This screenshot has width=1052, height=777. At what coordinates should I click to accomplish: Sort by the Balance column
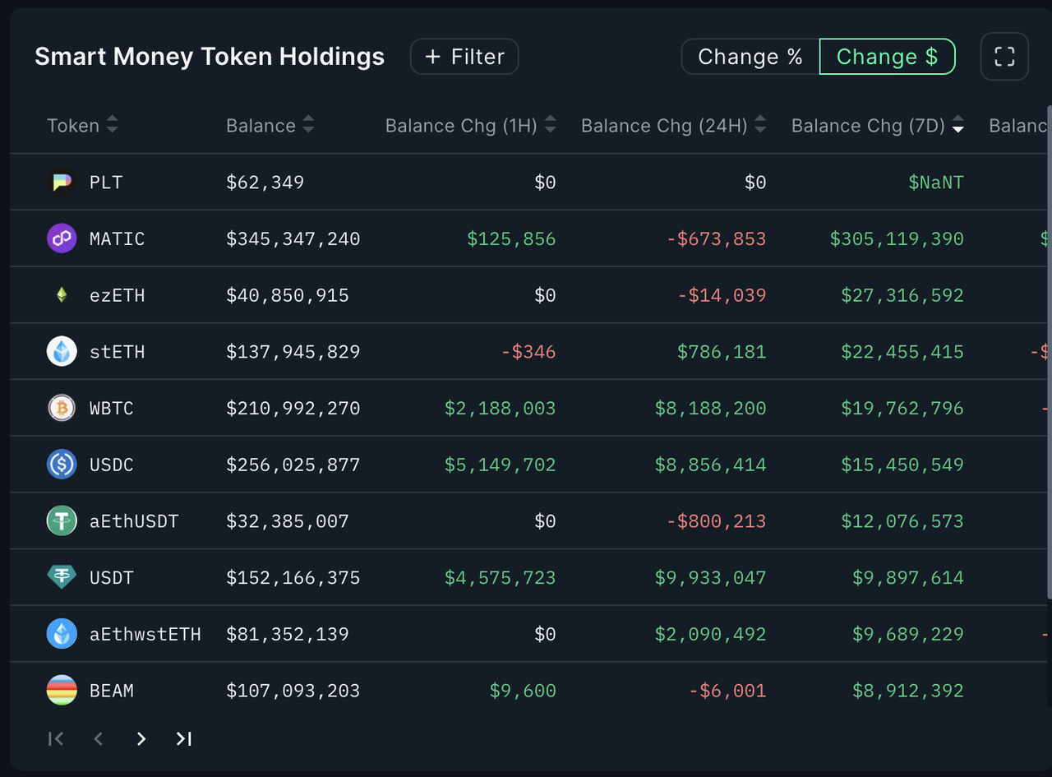(270, 126)
